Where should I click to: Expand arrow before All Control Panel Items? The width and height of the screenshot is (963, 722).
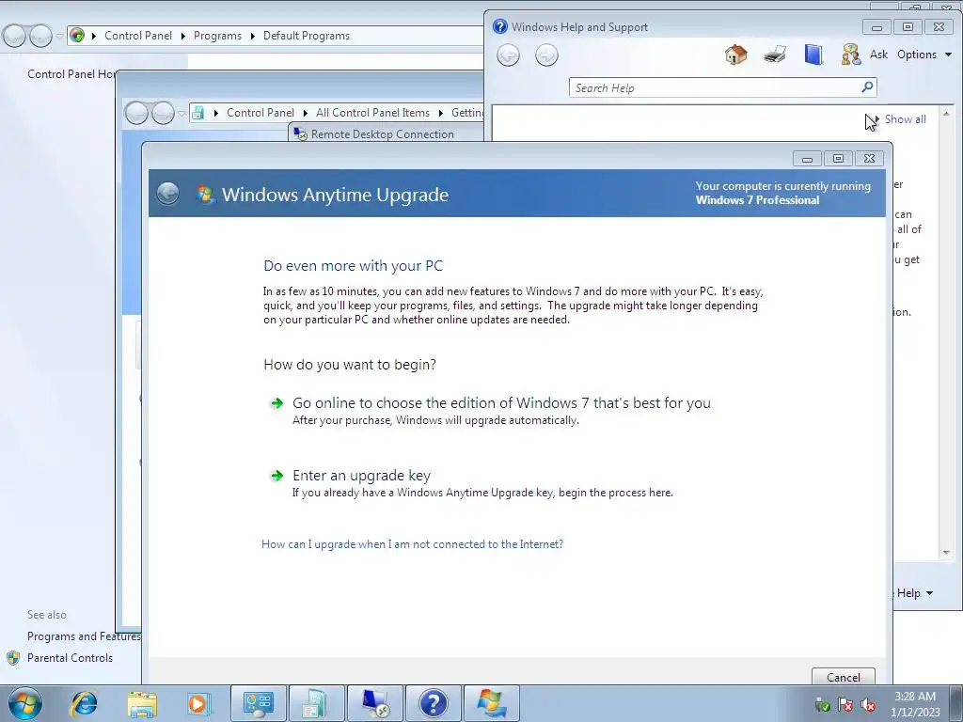(306, 113)
